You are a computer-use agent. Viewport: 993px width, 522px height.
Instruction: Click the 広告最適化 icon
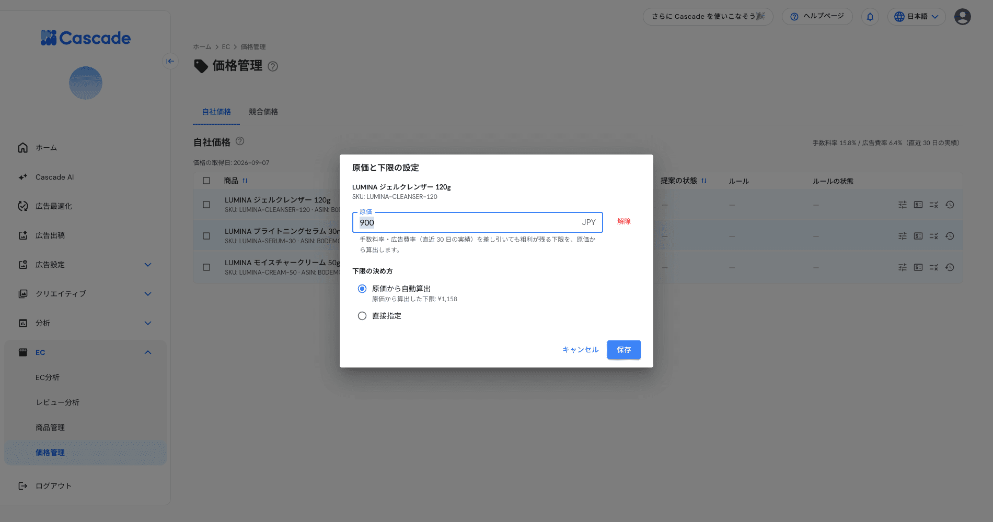[x=23, y=206]
